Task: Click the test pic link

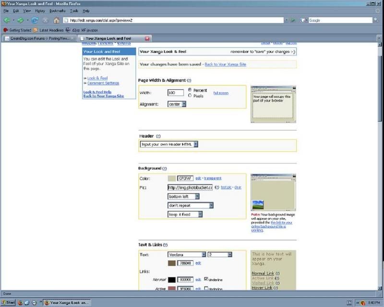Action: click(226, 187)
